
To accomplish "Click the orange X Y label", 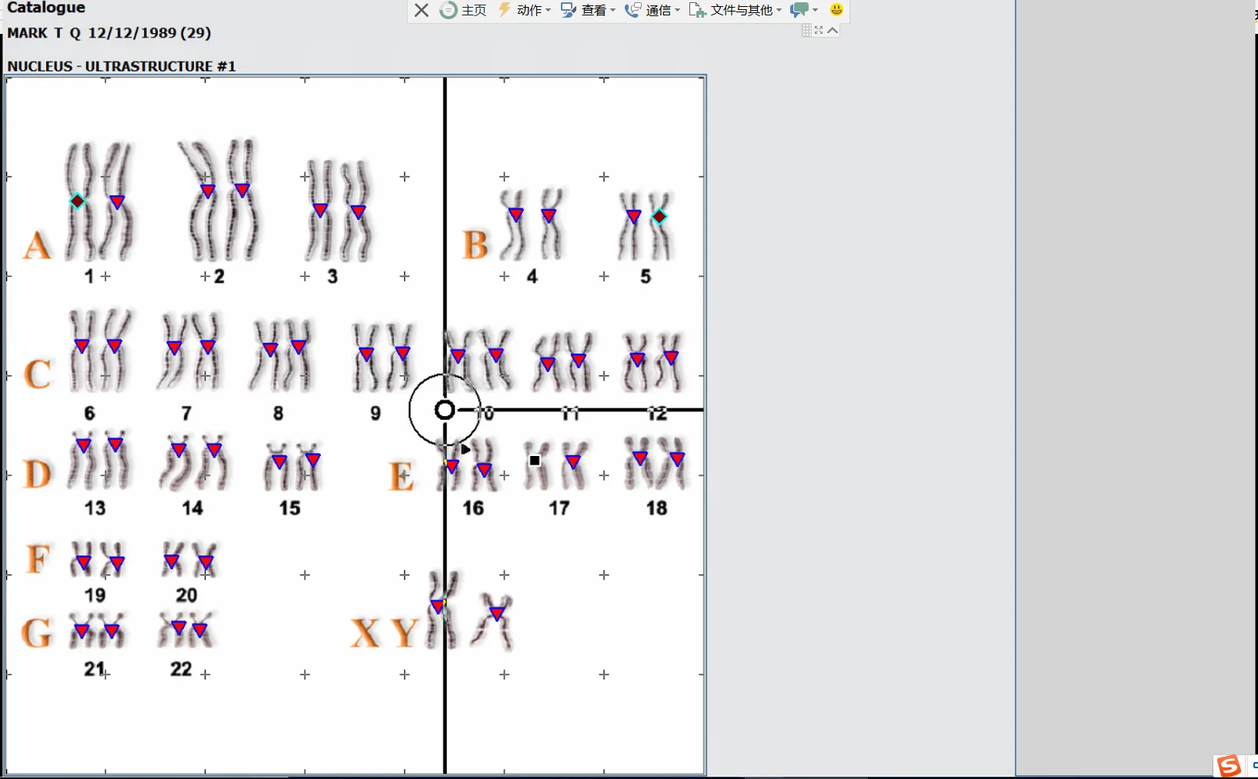I will (x=384, y=634).
